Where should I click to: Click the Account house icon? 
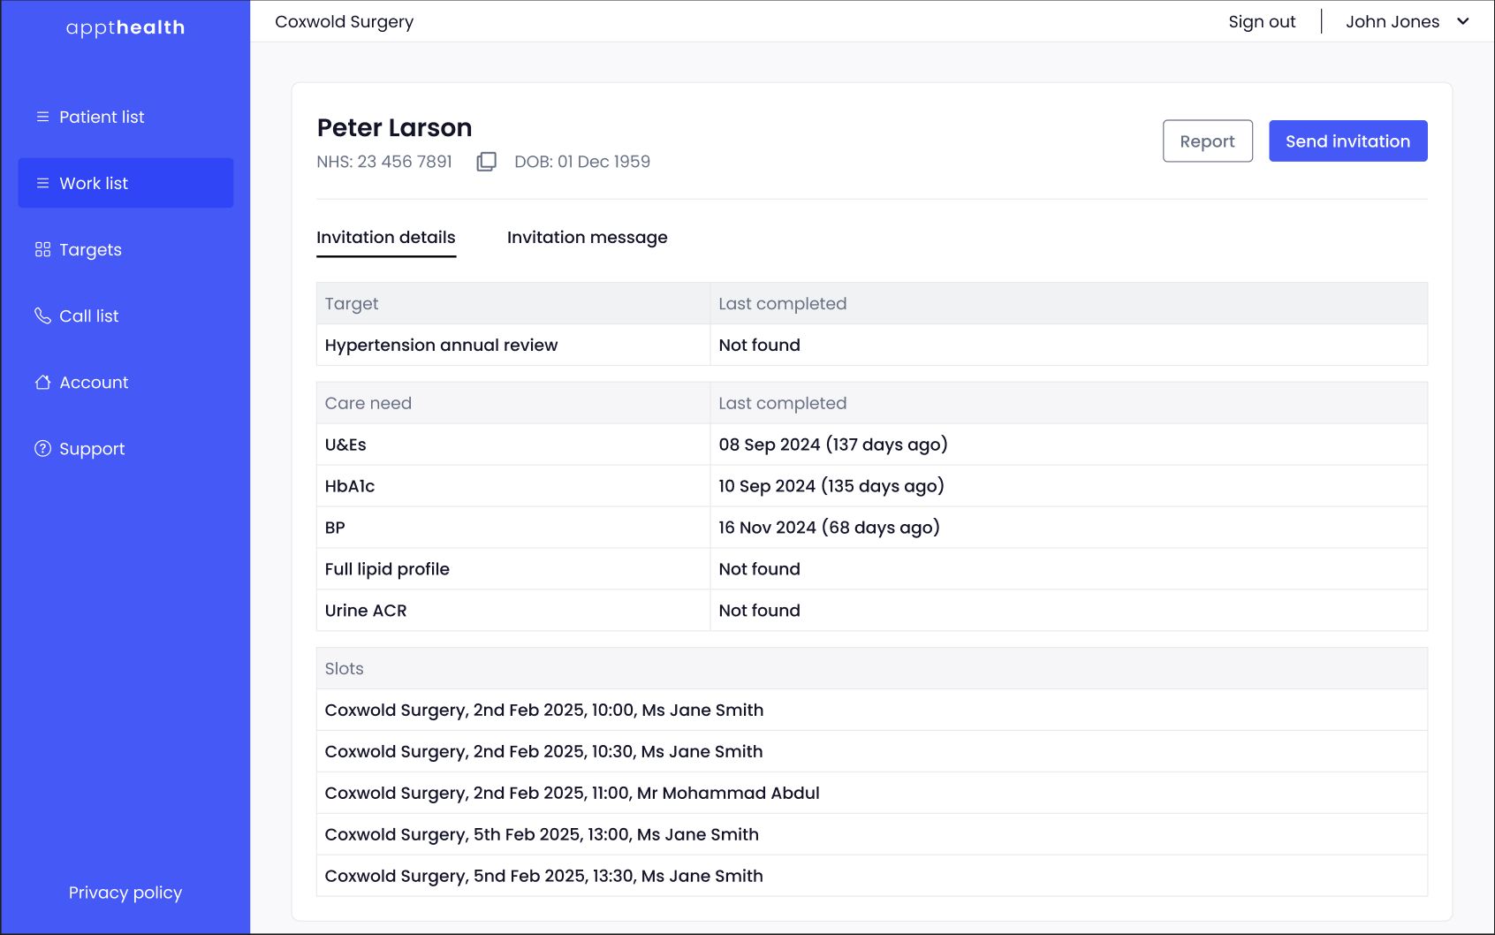42,382
